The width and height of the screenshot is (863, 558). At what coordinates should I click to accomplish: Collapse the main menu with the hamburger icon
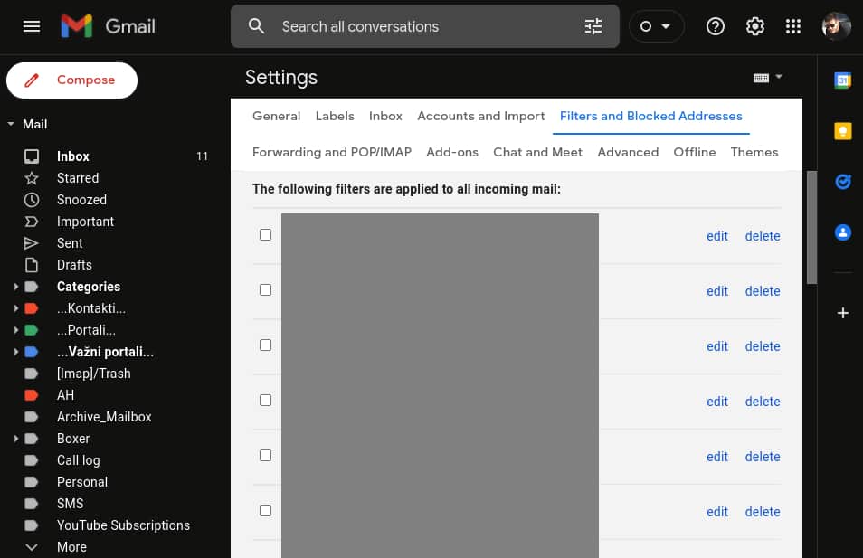click(x=32, y=26)
